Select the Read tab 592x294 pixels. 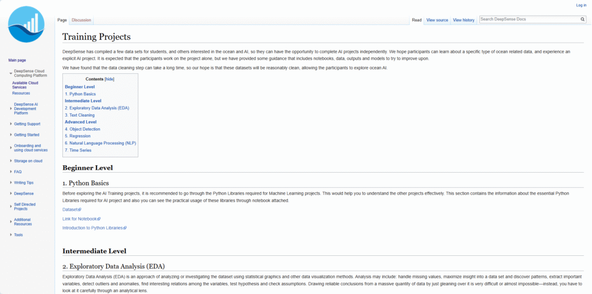(417, 20)
